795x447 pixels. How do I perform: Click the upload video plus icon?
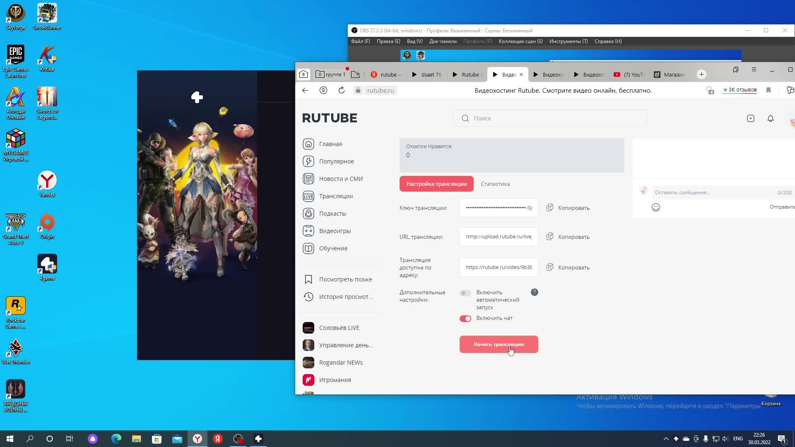click(x=750, y=118)
